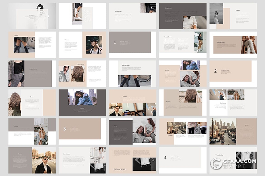Select the dark gray Introduction slide
The height and width of the screenshot is (176, 265).
183,16
